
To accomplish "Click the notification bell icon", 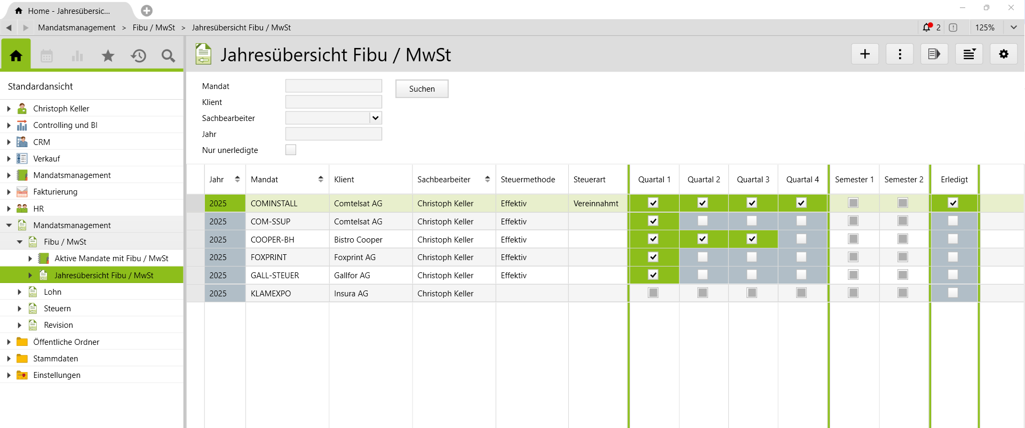I will [927, 27].
